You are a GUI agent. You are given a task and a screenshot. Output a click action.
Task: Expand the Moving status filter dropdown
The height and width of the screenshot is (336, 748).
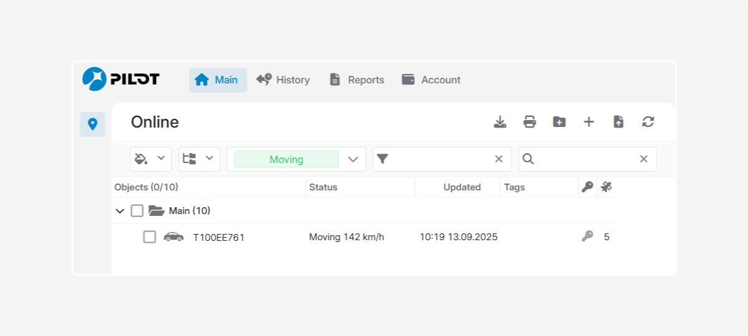pyautogui.click(x=353, y=159)
